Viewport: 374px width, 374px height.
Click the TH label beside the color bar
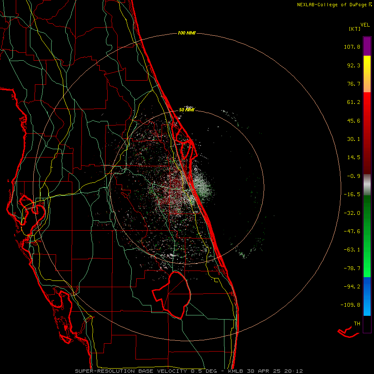(x=357, y=324)
